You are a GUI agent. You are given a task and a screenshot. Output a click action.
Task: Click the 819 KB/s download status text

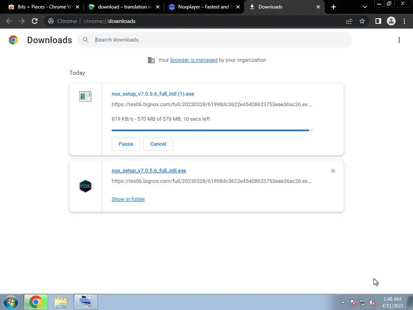pyautogui.click(x=161, y=119)
